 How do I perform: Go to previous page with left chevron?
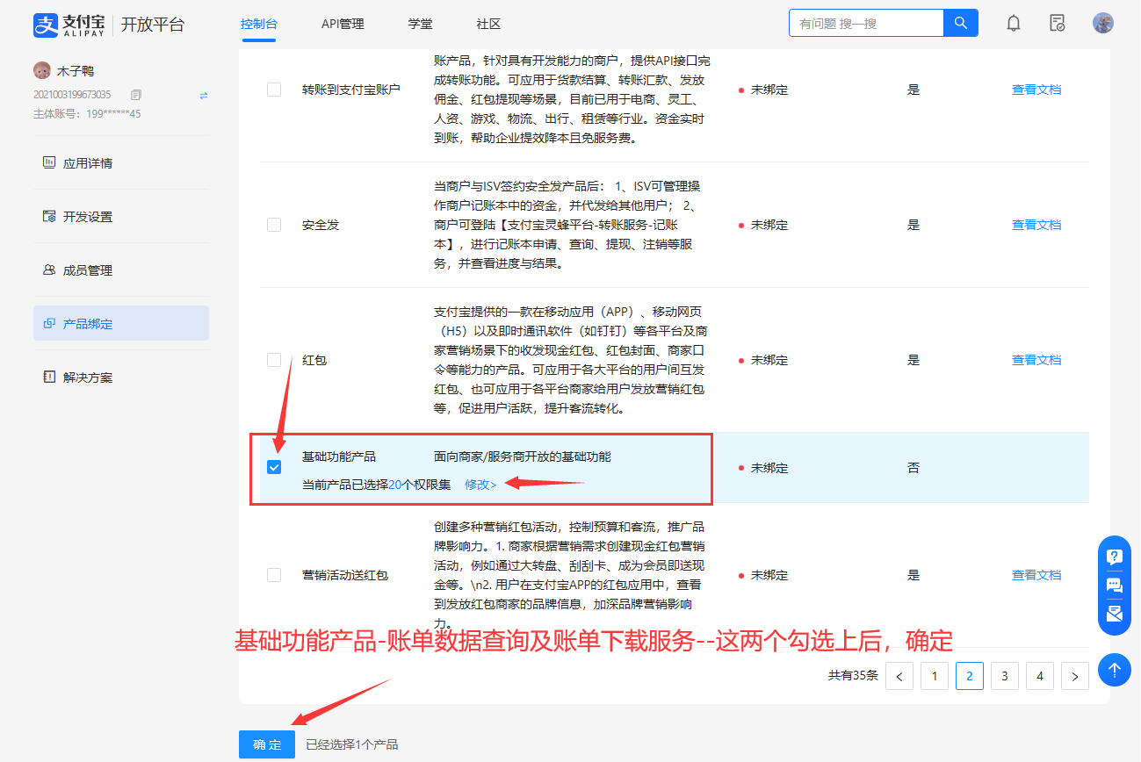point(899,676)
